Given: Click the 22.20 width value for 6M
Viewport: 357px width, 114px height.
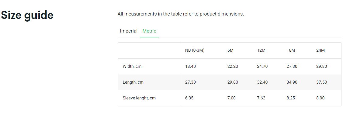Looking at the screenshot, I should click(x=233, y=67).
